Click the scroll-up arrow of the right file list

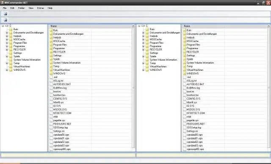pos(269,26)
